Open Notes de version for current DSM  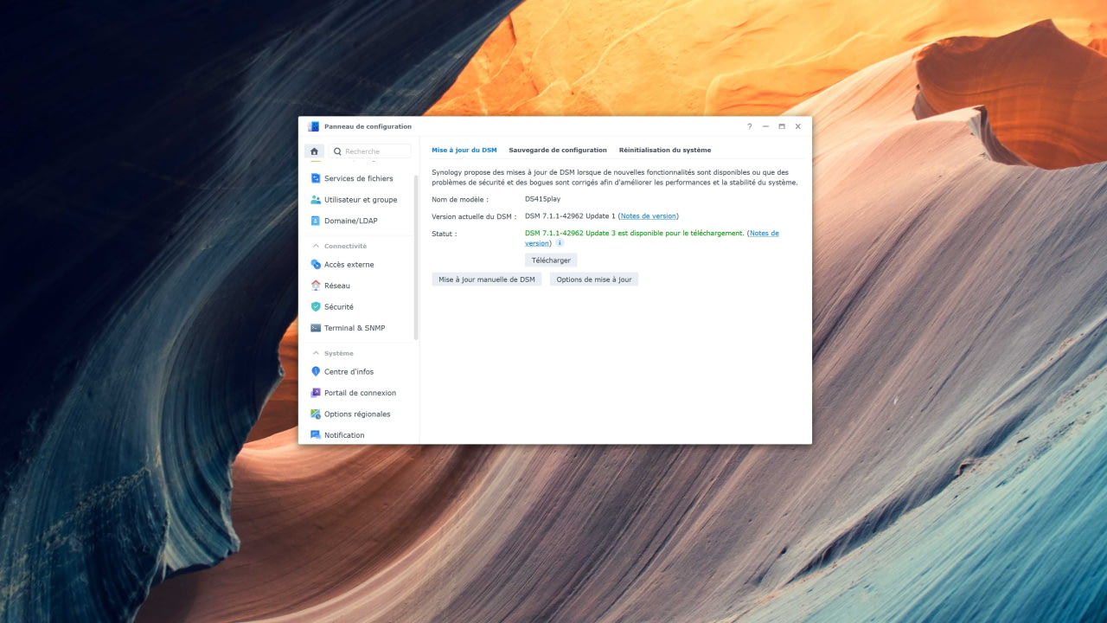(648, 216)
